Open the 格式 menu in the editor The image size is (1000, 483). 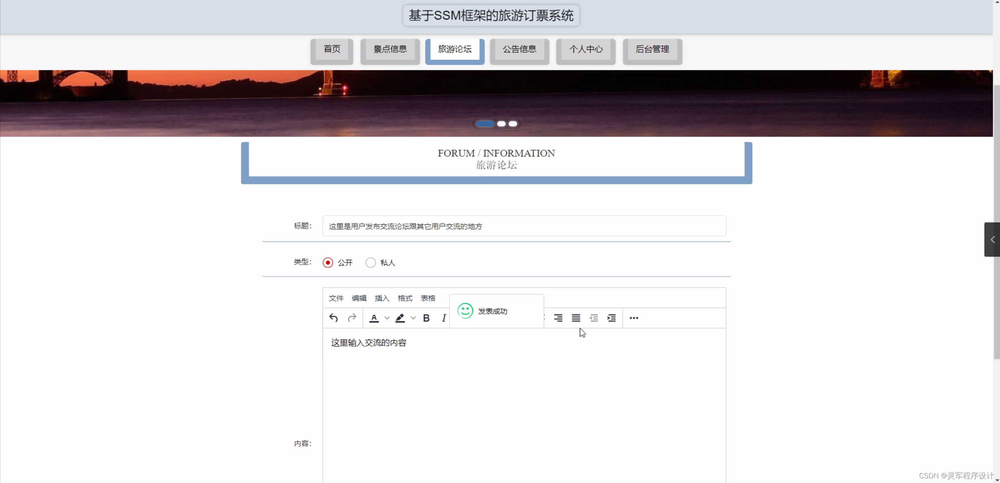coord(405,298)
